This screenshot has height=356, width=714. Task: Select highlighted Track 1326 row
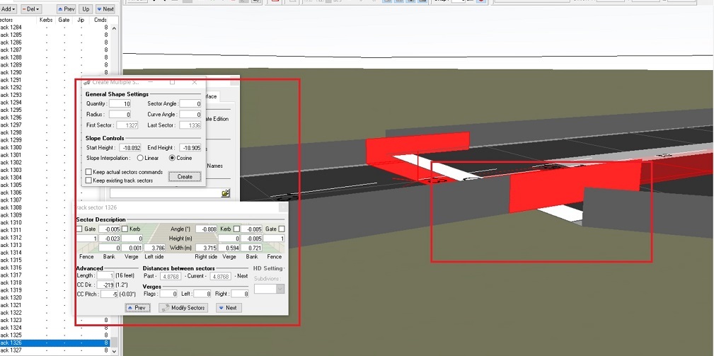(54, 343)
